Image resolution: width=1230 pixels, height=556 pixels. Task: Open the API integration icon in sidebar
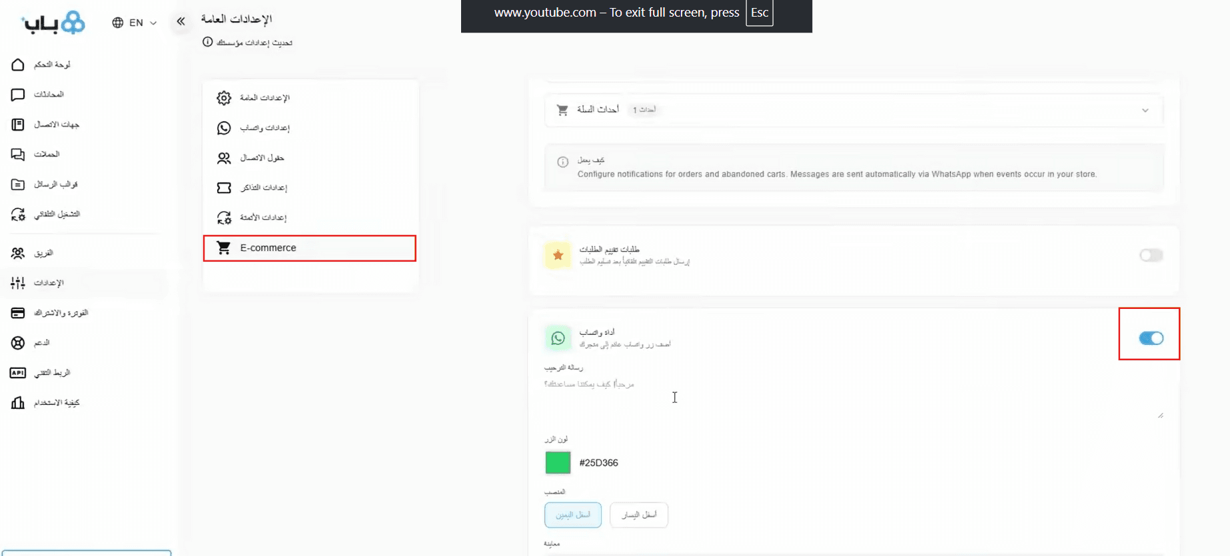[x=18, y=373]
